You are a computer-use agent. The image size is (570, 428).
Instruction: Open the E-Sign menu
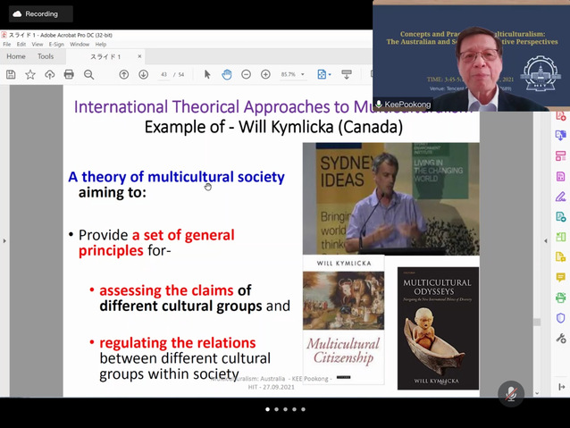coord(56,45)
